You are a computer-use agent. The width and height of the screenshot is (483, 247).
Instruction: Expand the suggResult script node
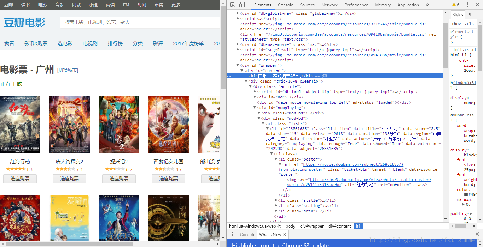238,50
